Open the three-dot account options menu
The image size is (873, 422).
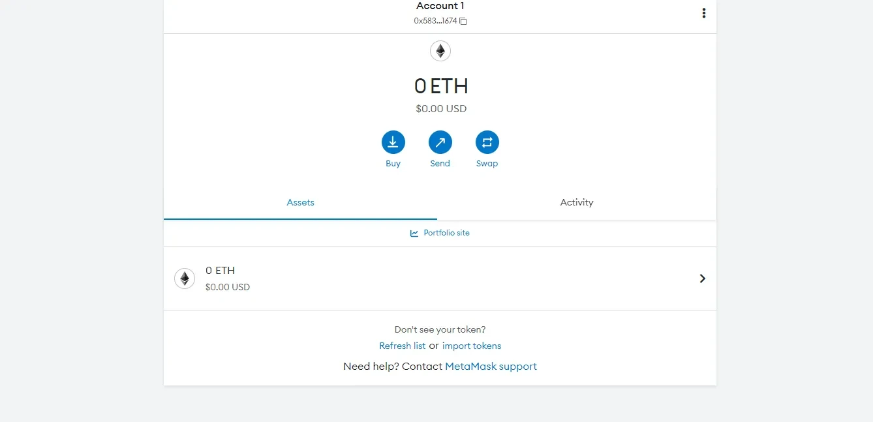[703, 13]
